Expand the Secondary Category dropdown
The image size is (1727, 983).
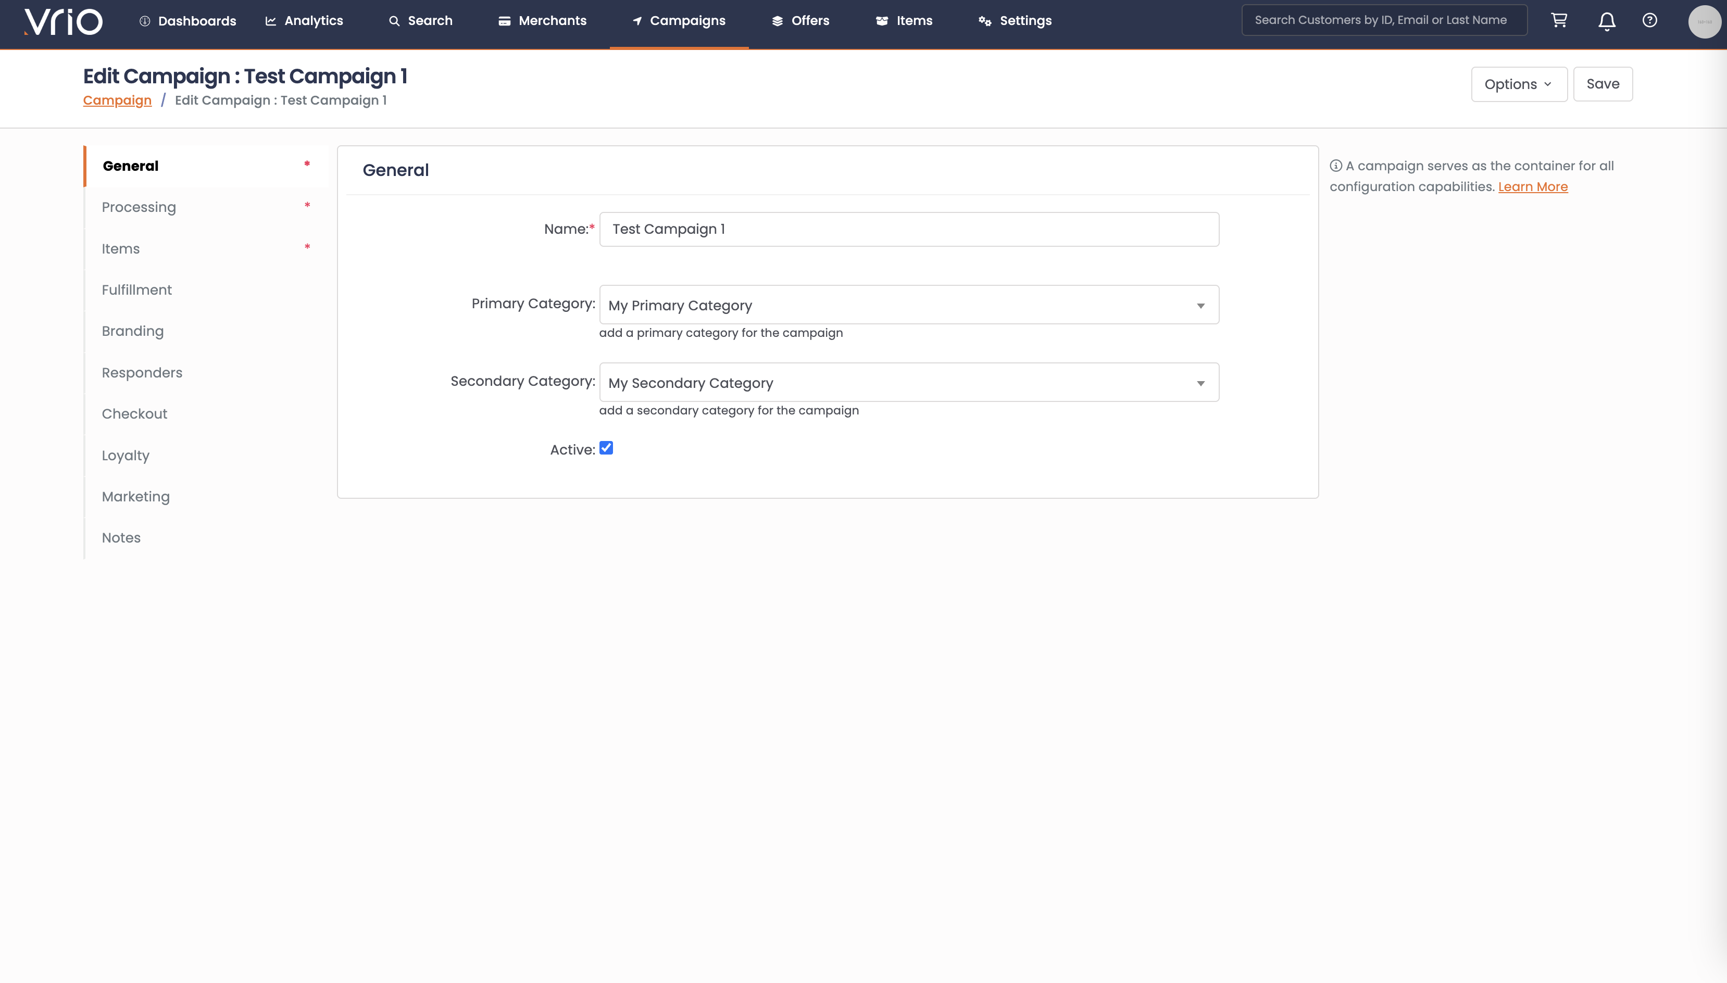coord(909,383)
